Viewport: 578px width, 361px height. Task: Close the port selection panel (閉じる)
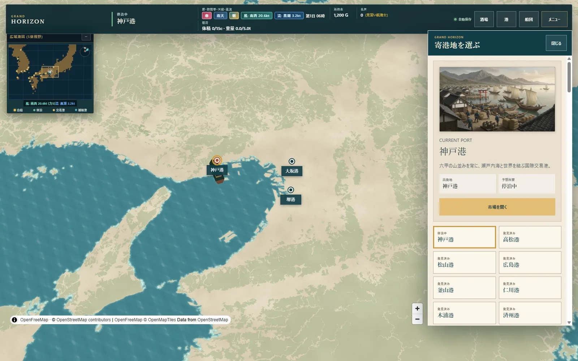click(556, 43)
